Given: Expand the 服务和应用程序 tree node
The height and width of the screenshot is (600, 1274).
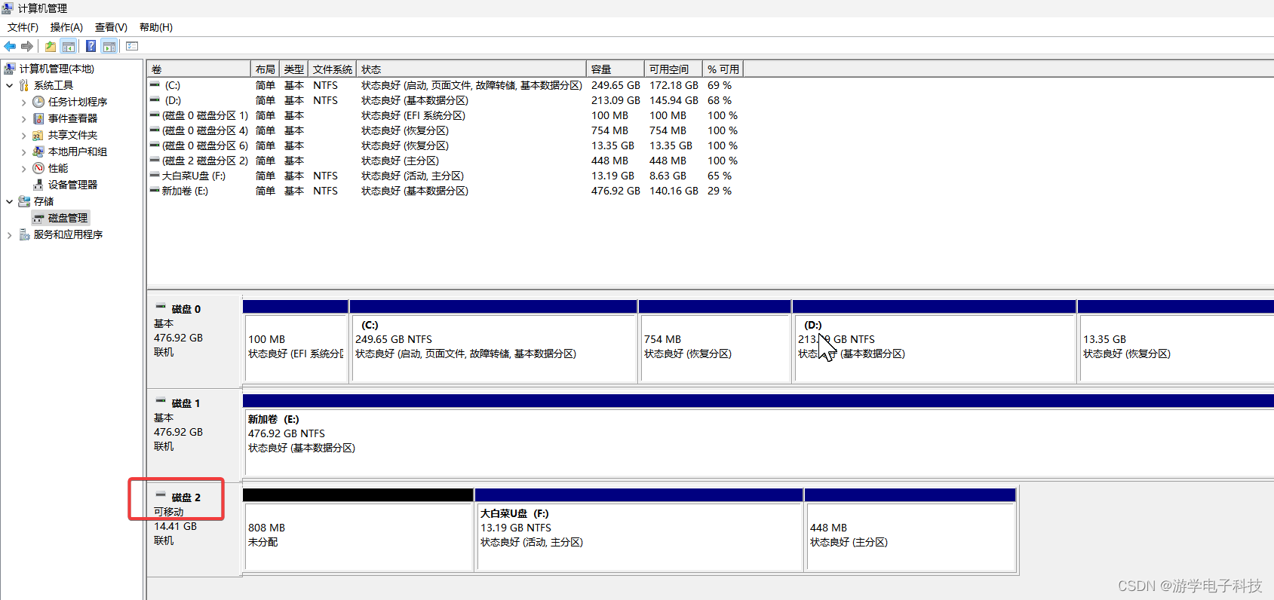Looking at the screenshot, I should pos(9,234).
